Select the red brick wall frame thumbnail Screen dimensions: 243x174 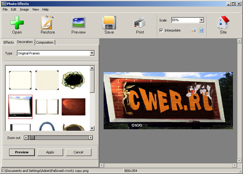[x=73, y=107]
